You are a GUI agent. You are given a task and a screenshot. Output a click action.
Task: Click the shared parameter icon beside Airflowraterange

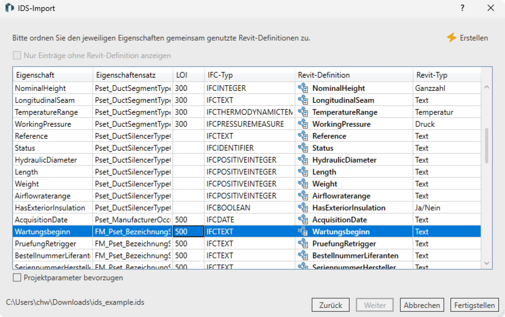point(303,196)
